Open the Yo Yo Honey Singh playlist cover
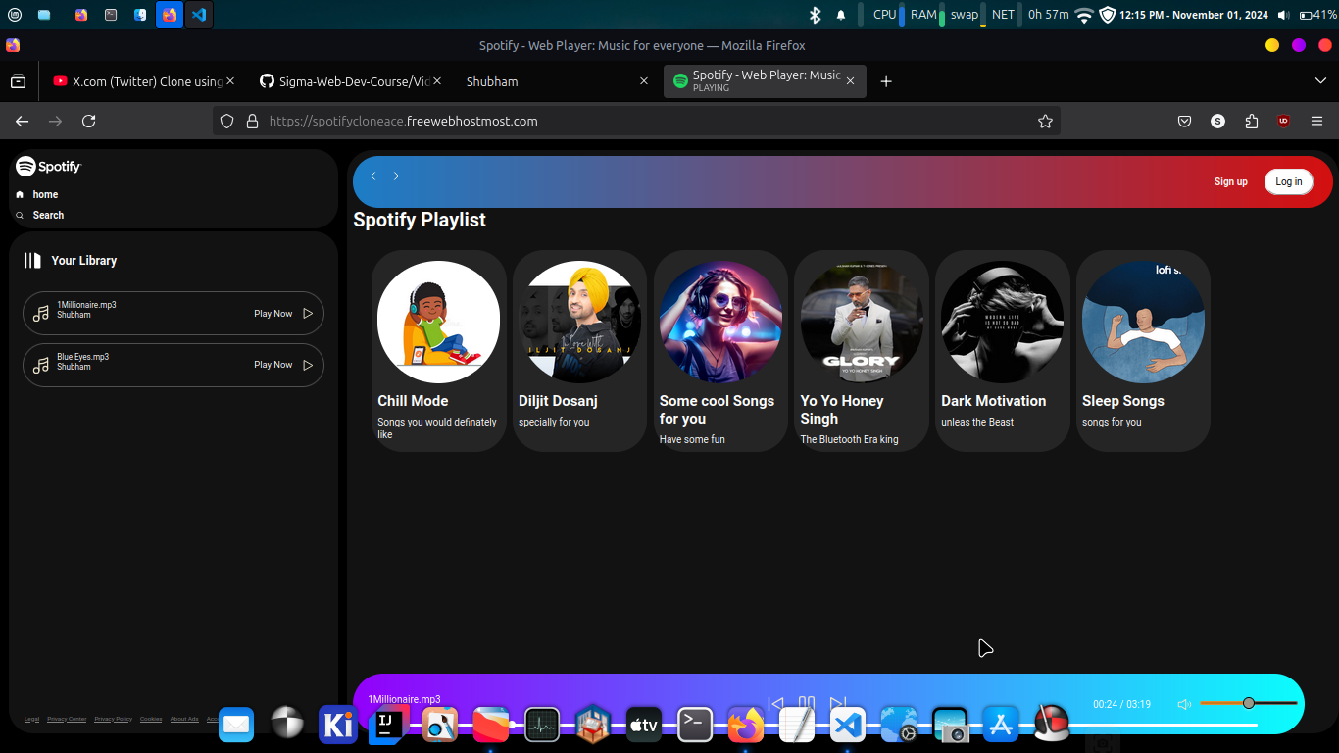Image resolution: width=1339 pixels, height=753 pixels. (862, 322)
